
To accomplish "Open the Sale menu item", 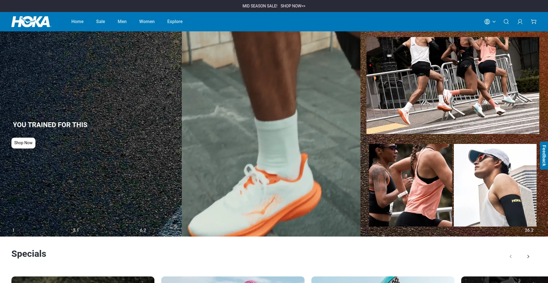I will coord(100,22).
